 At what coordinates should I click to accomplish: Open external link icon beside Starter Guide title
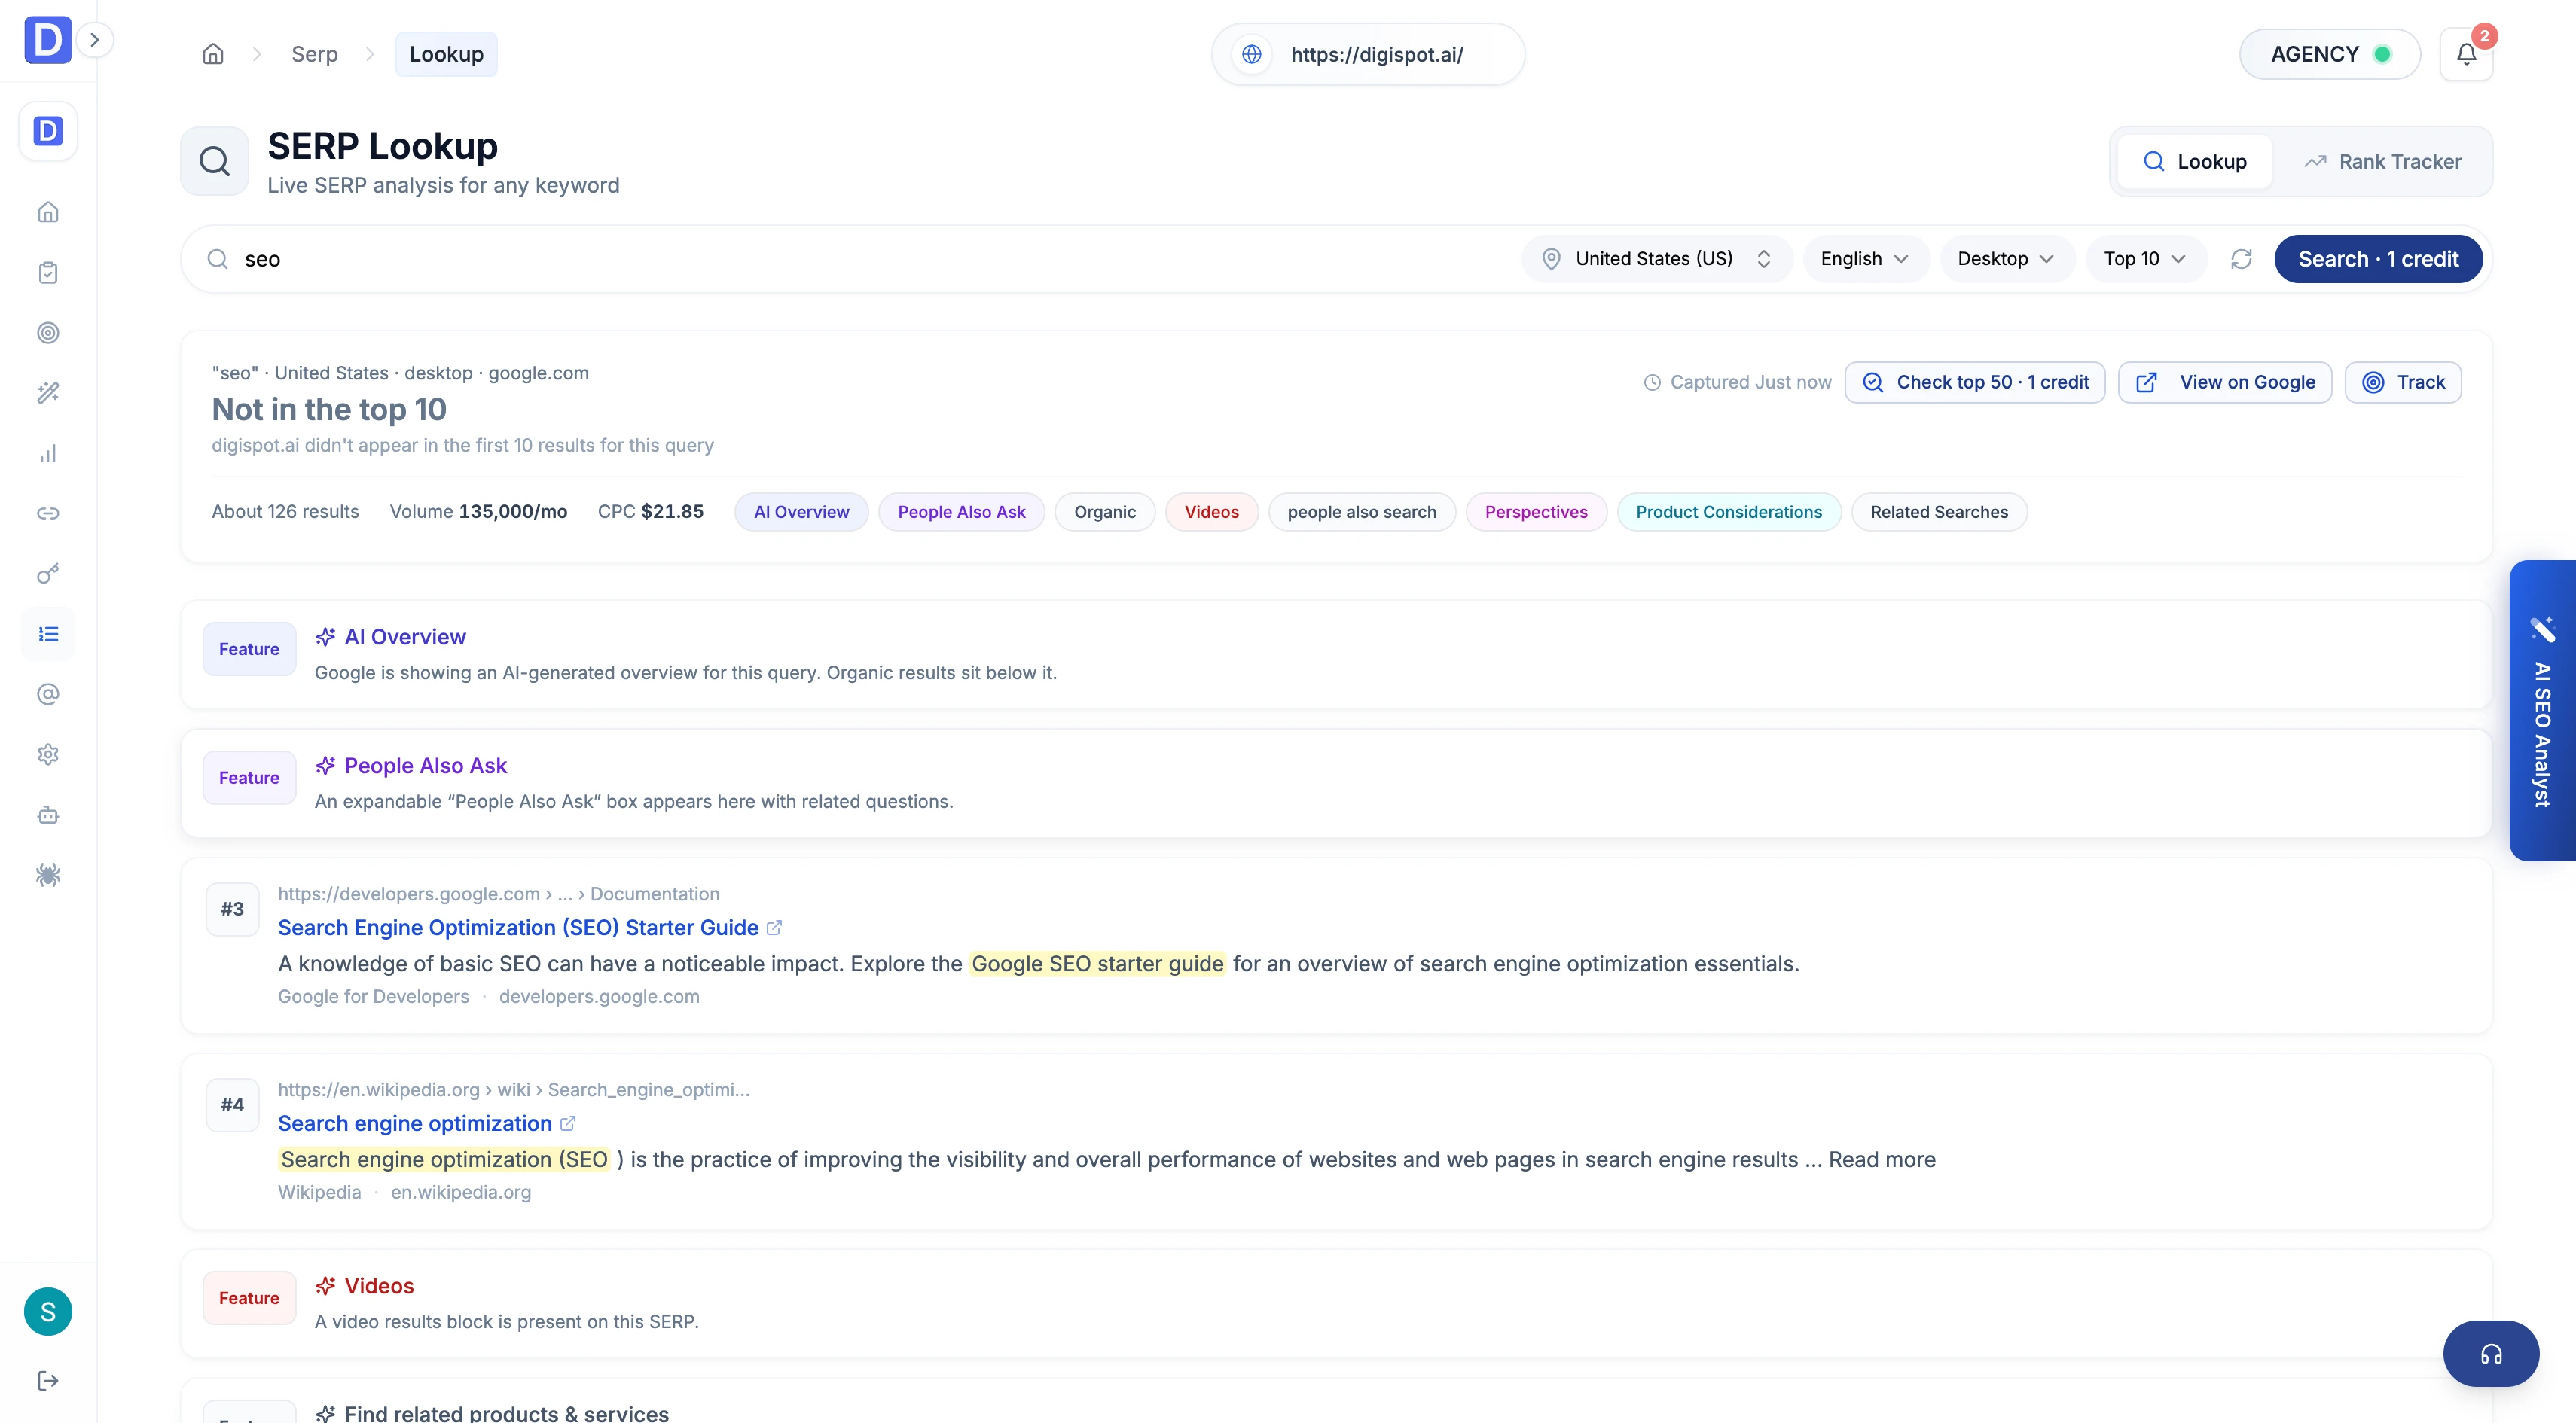774,928
